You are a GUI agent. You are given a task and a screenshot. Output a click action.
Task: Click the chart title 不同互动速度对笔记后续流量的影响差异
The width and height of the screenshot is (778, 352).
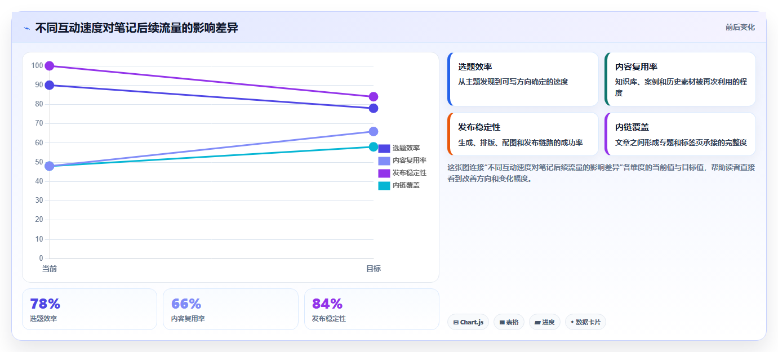tap(136, 28)
